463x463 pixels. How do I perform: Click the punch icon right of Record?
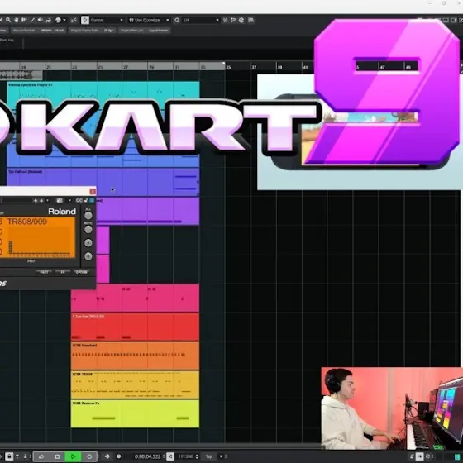coord(107,456)
